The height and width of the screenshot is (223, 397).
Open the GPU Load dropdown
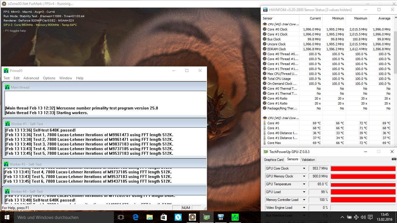[304, 192]
